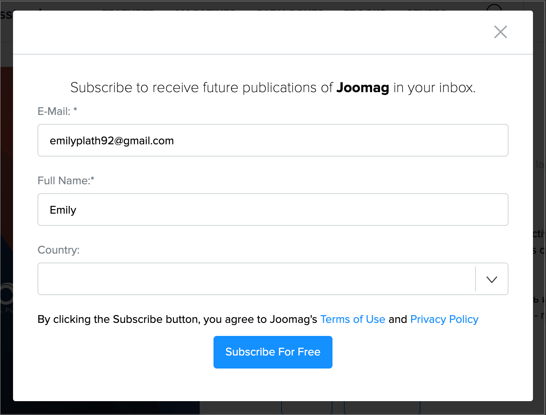Close the subscribe dialog with the X

coord(500,32)
